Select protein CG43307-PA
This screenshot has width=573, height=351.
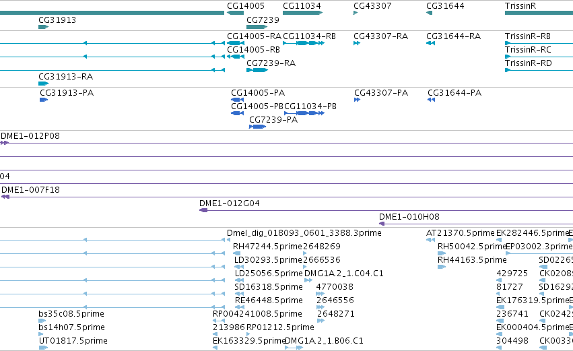tap(381, 93)
